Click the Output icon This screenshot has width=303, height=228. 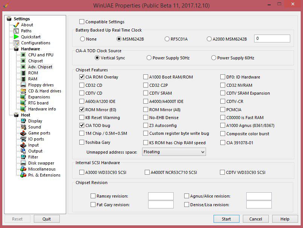23,151
